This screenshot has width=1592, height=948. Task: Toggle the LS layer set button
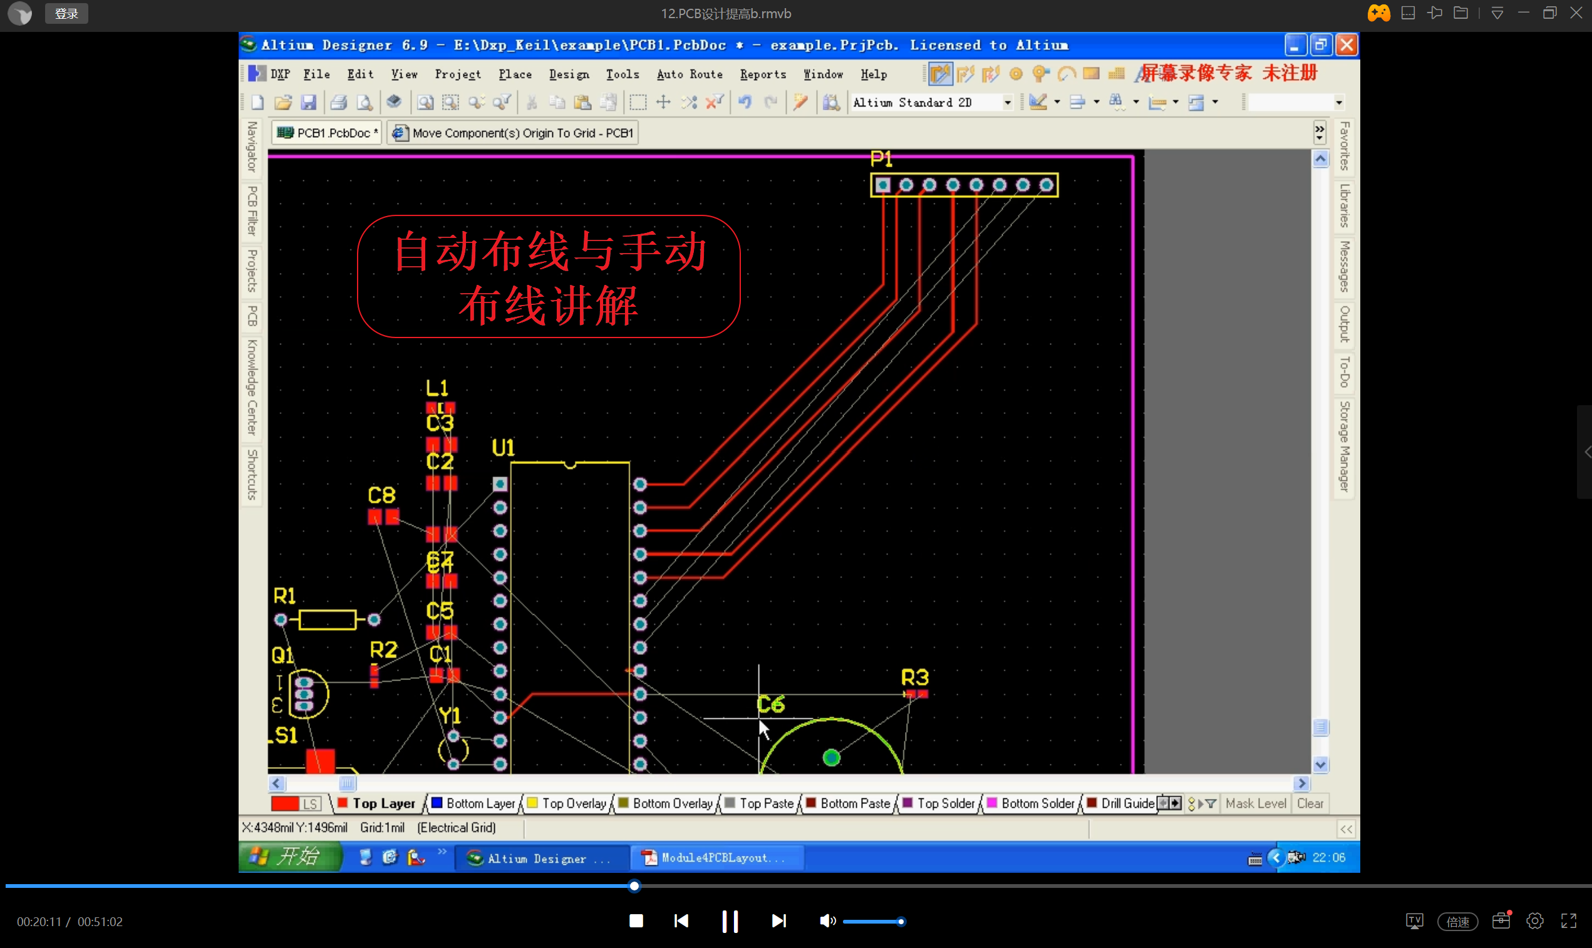pos(311,803)
